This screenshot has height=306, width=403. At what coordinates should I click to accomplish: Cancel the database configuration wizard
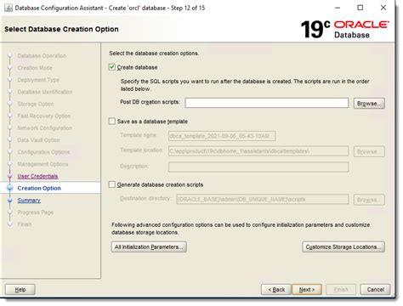point(375,290)
